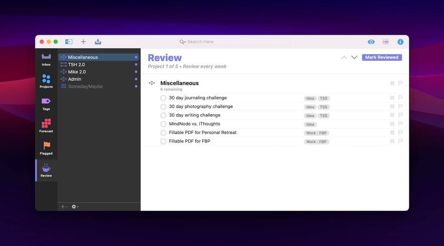Click task text MindNode vs. iThoughts
The width and height of the screenshot is (444, 246).
point(194,124)
